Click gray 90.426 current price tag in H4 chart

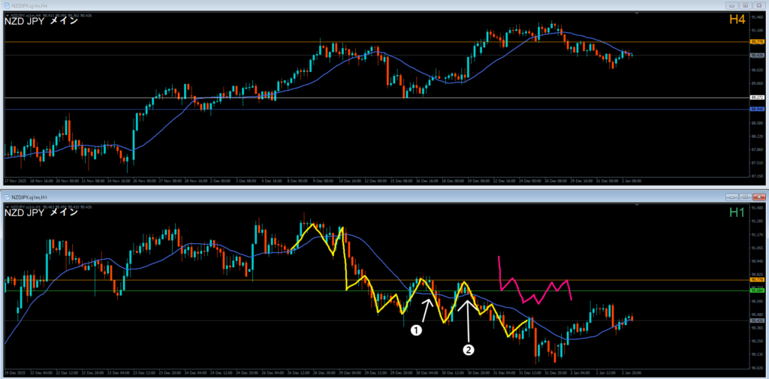click(x=758, y=56)
